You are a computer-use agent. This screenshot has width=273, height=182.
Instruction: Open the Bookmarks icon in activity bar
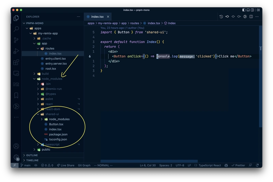click(16, 95)
